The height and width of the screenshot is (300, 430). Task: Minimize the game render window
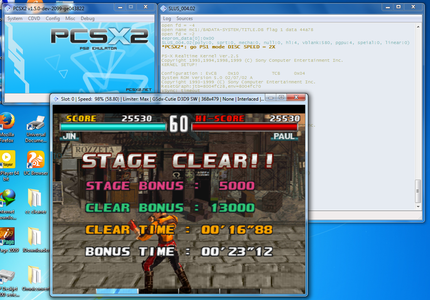tap(271, 98)
